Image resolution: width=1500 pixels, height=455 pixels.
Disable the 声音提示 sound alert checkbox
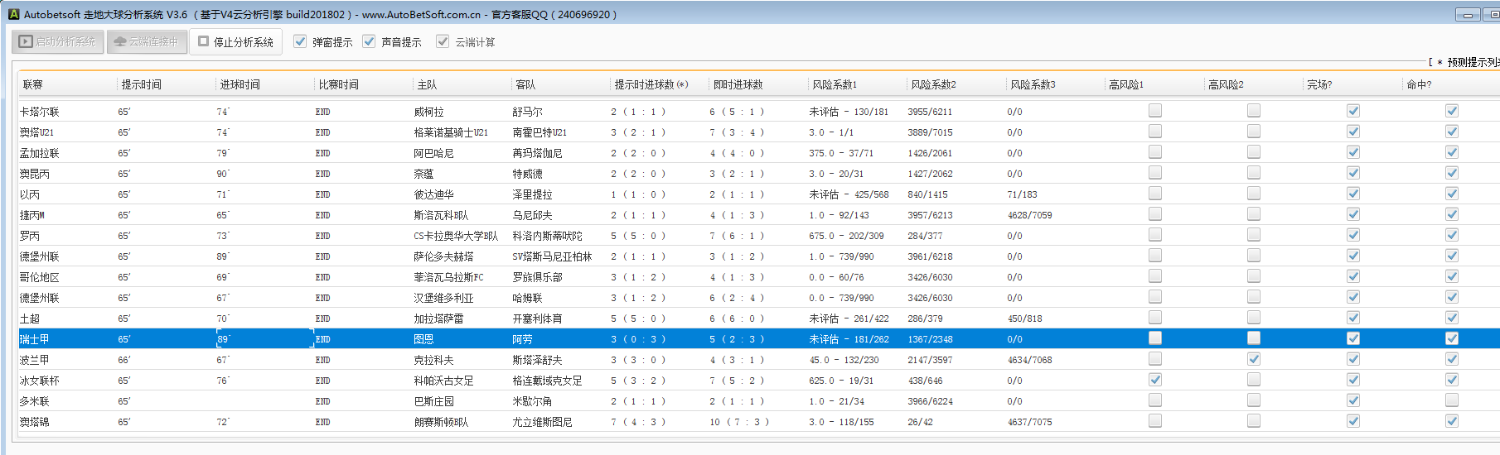[x=369, y=41]
